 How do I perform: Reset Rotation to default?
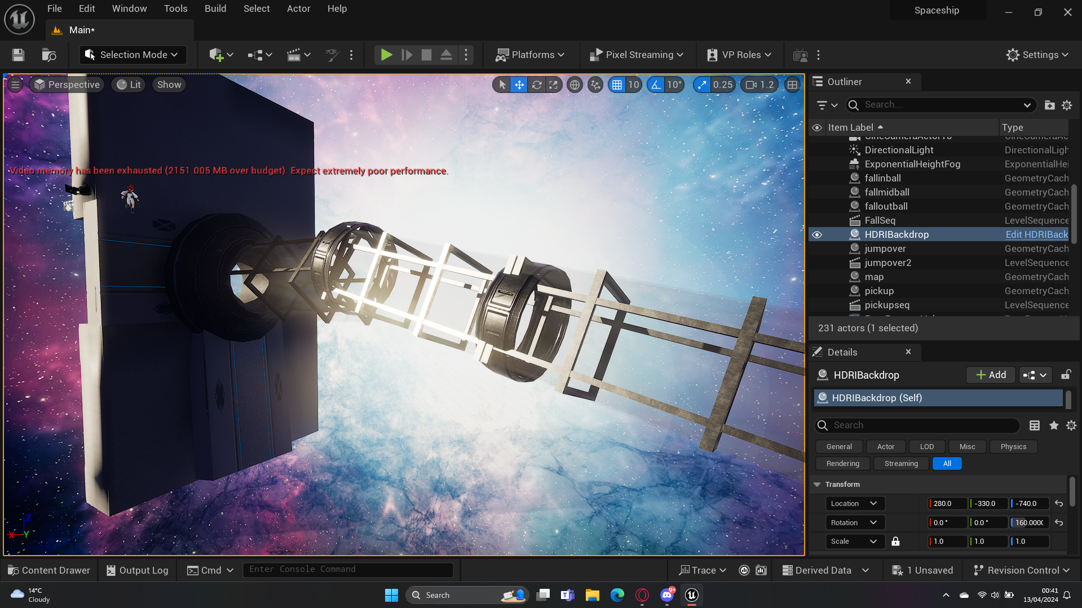pos(1059,523)
